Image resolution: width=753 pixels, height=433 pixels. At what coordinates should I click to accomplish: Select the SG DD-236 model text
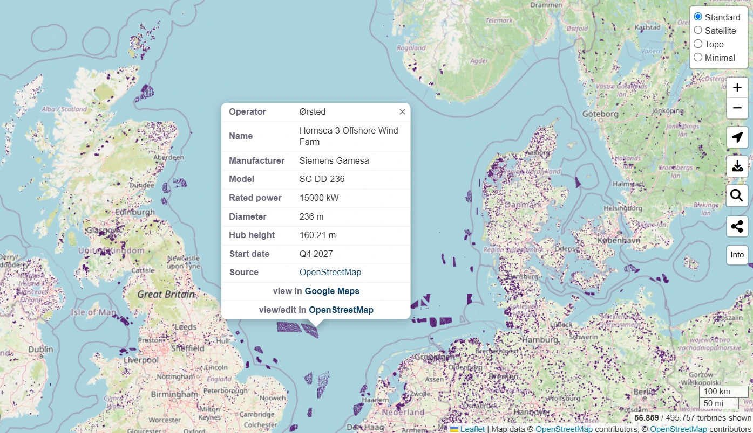tap(322, 179)
